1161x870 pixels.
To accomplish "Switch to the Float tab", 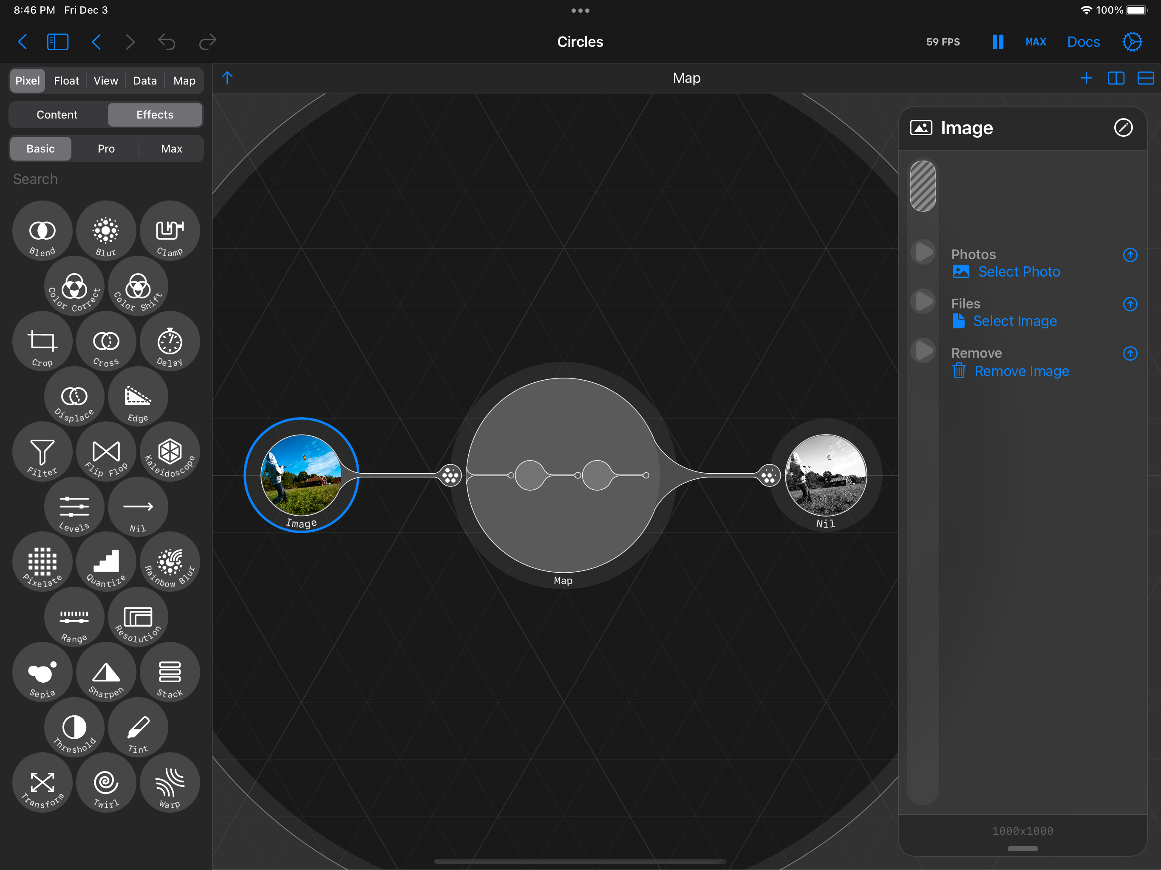I will [67, 81].
